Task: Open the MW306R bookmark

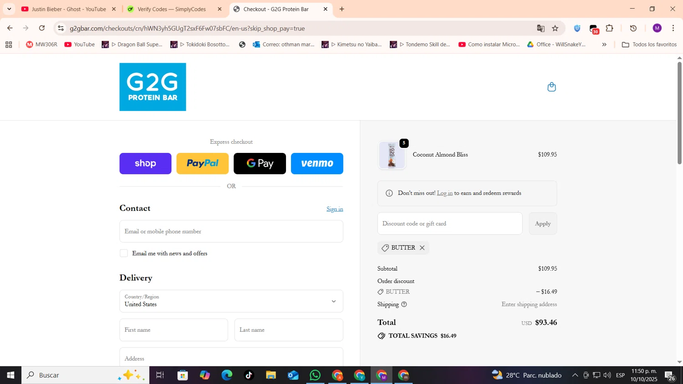Action: click(41, 45)
